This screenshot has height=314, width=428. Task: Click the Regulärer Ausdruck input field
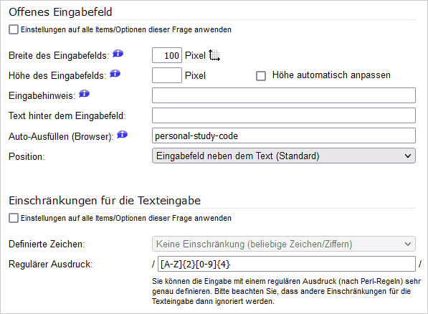pos(287,264)
